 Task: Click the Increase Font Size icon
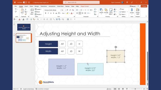(67, 10)
